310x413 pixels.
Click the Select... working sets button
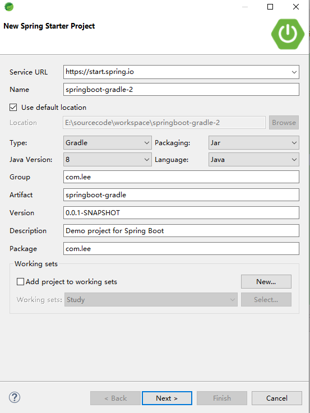point(266,300)
